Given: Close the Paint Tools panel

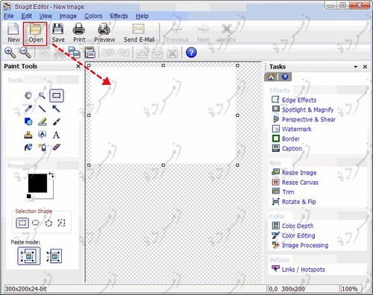Looking at the screenshot, I should pyautogui.click(x=78, y=66).
